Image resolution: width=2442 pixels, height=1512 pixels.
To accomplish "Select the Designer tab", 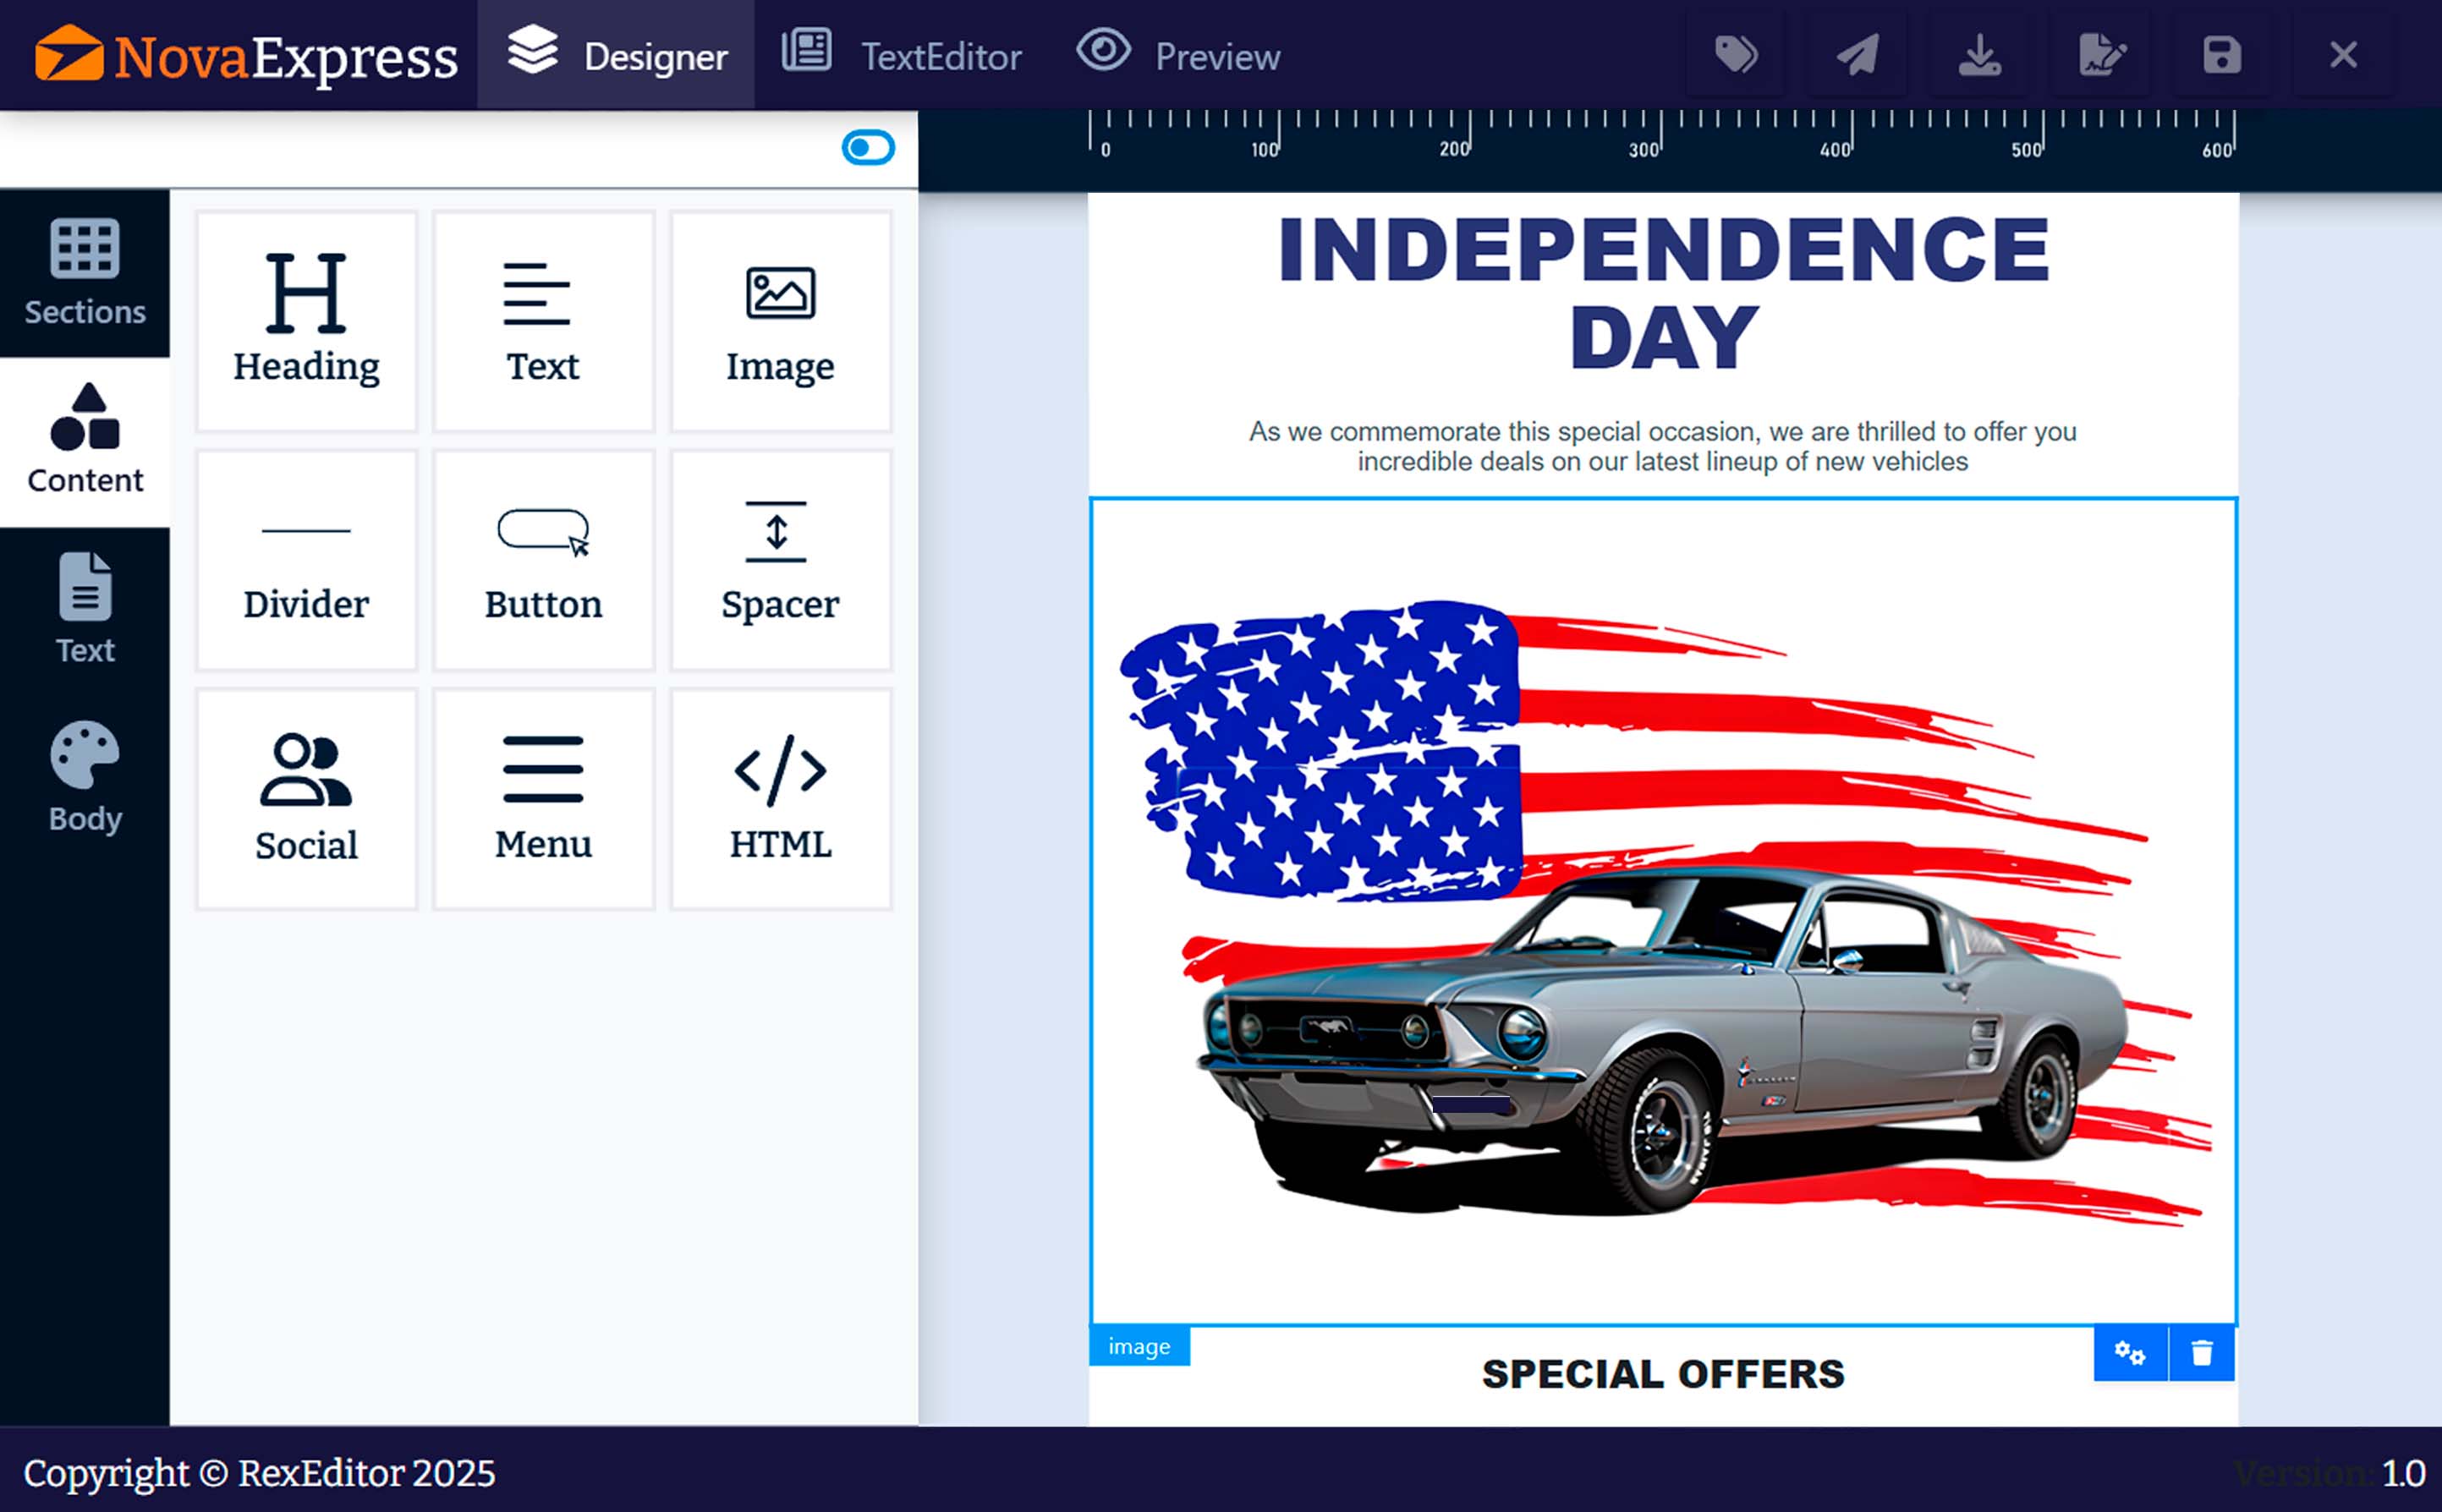I will coord(616,55).
